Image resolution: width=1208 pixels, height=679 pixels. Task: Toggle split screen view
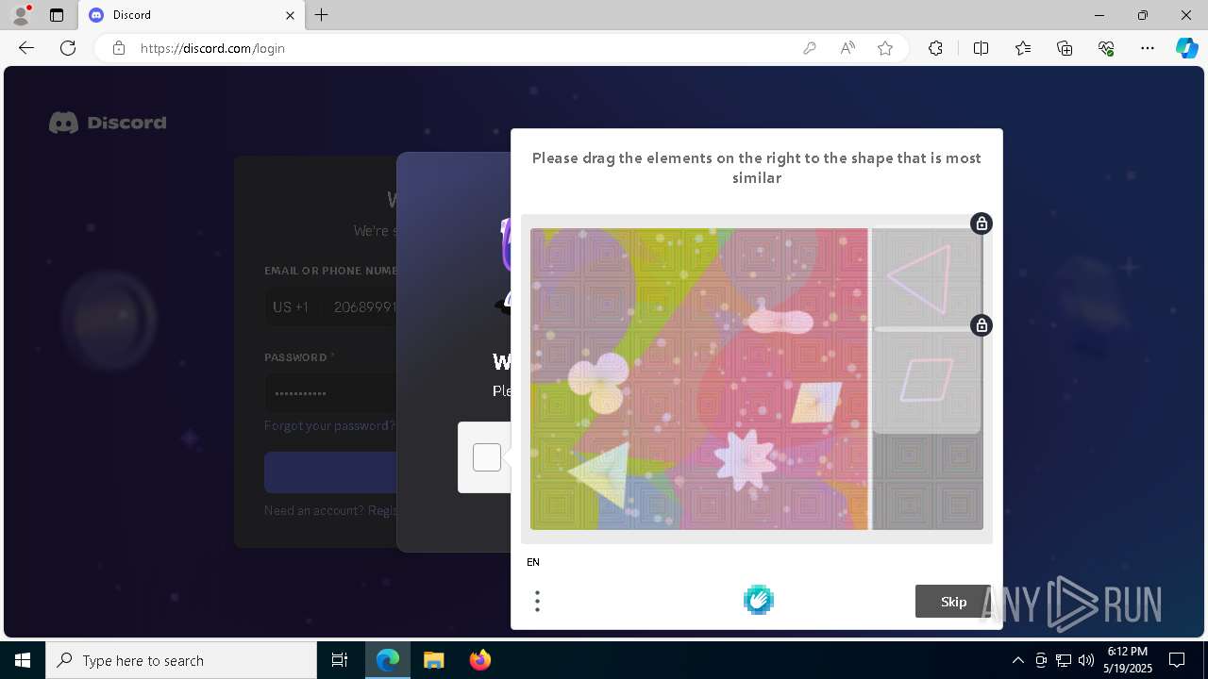pyautogui.click(x=981, y=48)
